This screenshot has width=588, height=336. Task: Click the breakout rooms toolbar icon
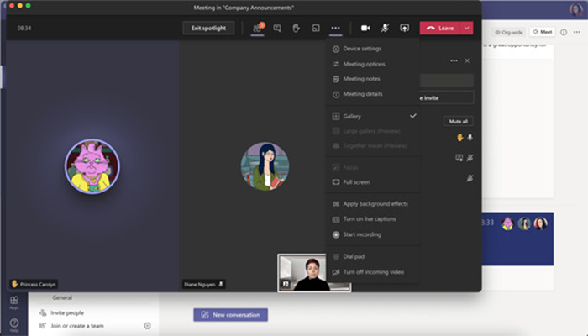pyautogui.click(x=316, y=28)
